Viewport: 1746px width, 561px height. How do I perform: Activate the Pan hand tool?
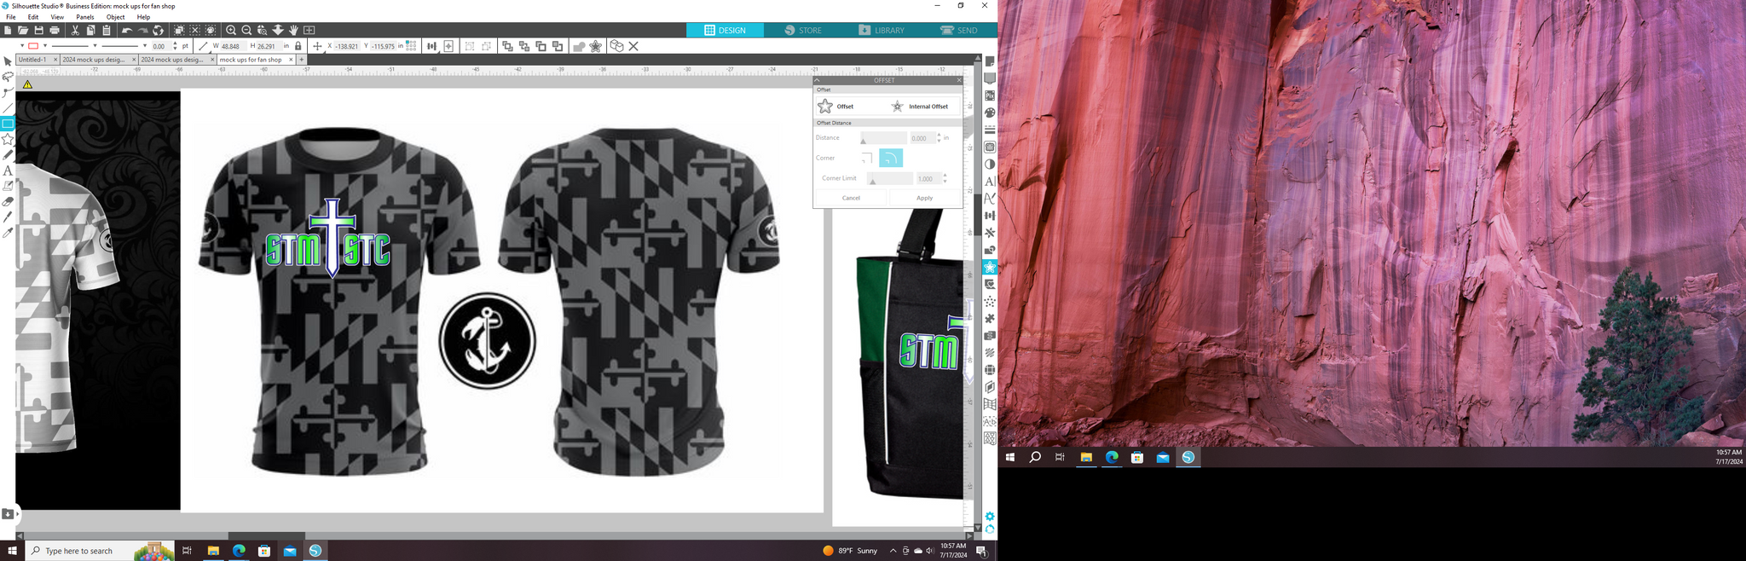pos(293,30)
